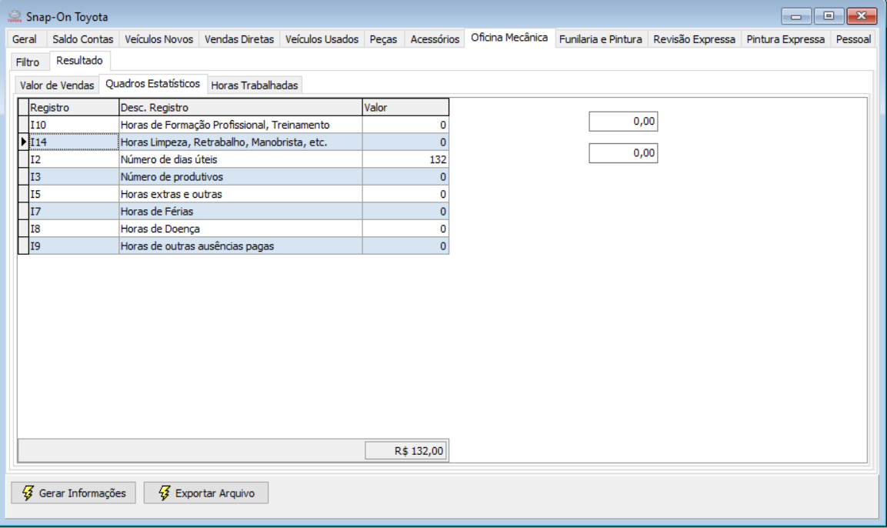The image size is (887, 528).
Task: Sort by the Registro column header
Action: (74, 108)
